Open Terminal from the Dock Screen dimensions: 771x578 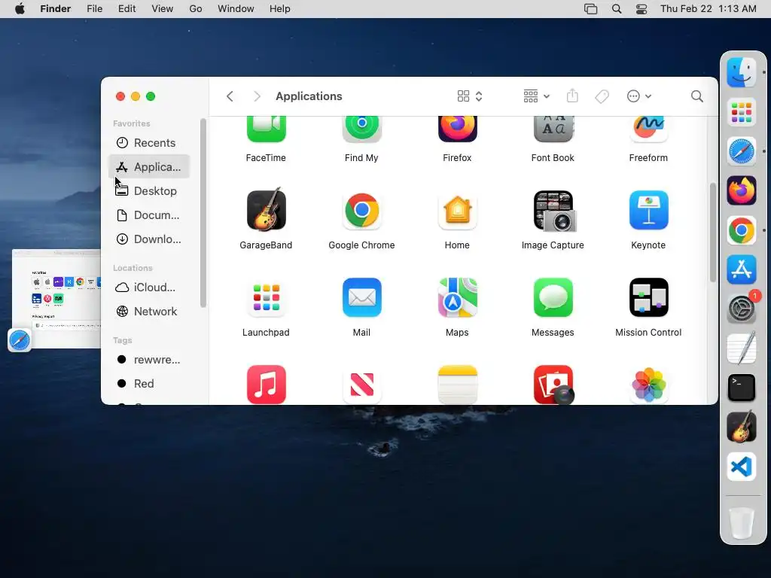pos(742,388)
